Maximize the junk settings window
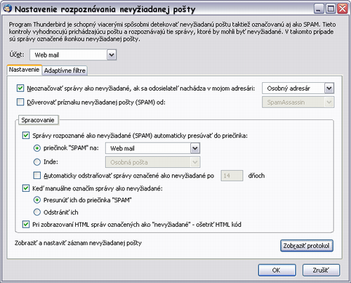The height and width of the screenshot is (283, 351). (x=331, y=9)
